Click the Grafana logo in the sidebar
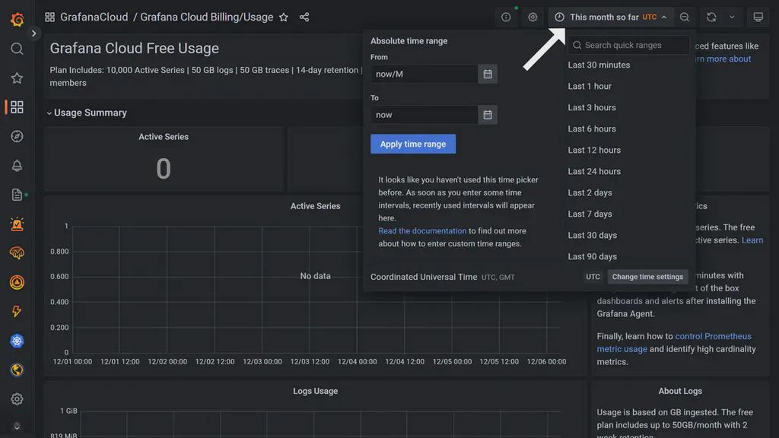The width and height of the screenshot is (779, 438). [x=17, y=19]
